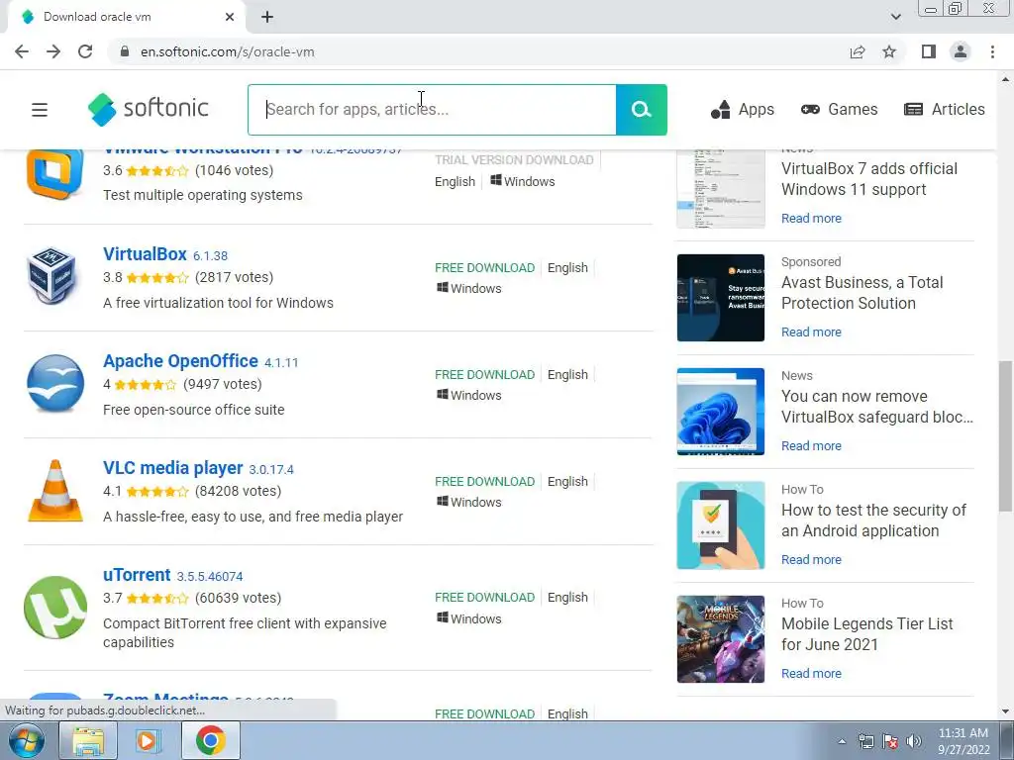The height and width of the screenshot is (760, 1014).
Task: Click FREE DOWNLOAD for uTorrent
Action: click(484, 597)
